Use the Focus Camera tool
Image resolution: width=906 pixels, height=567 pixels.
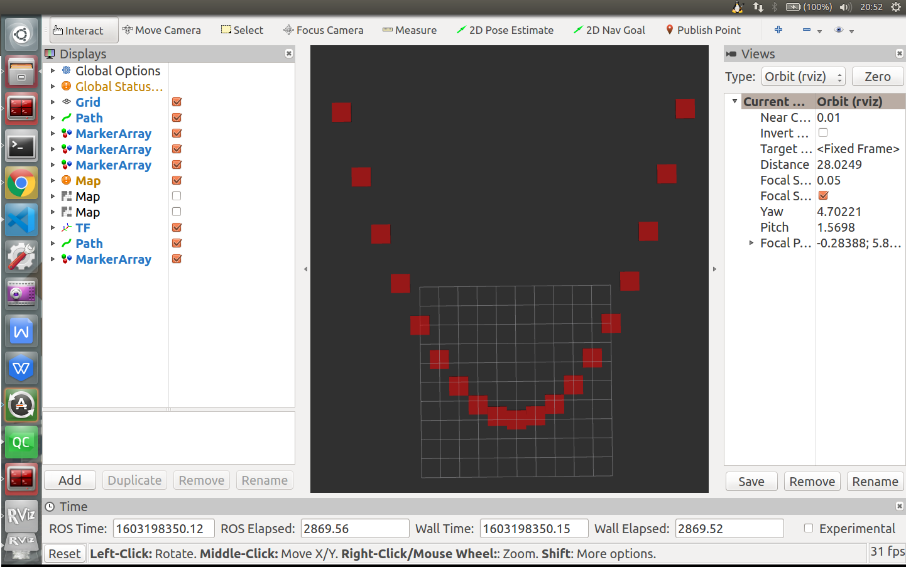tap(323, 30)
